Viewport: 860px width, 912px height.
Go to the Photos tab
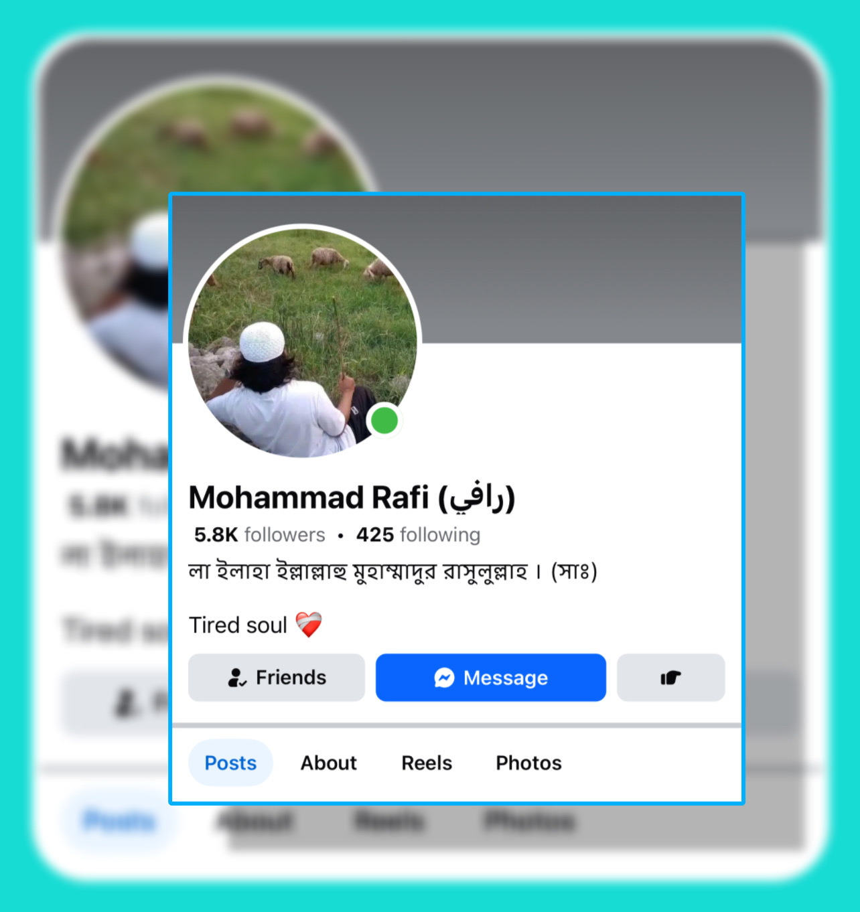click(x=528, y=763)
